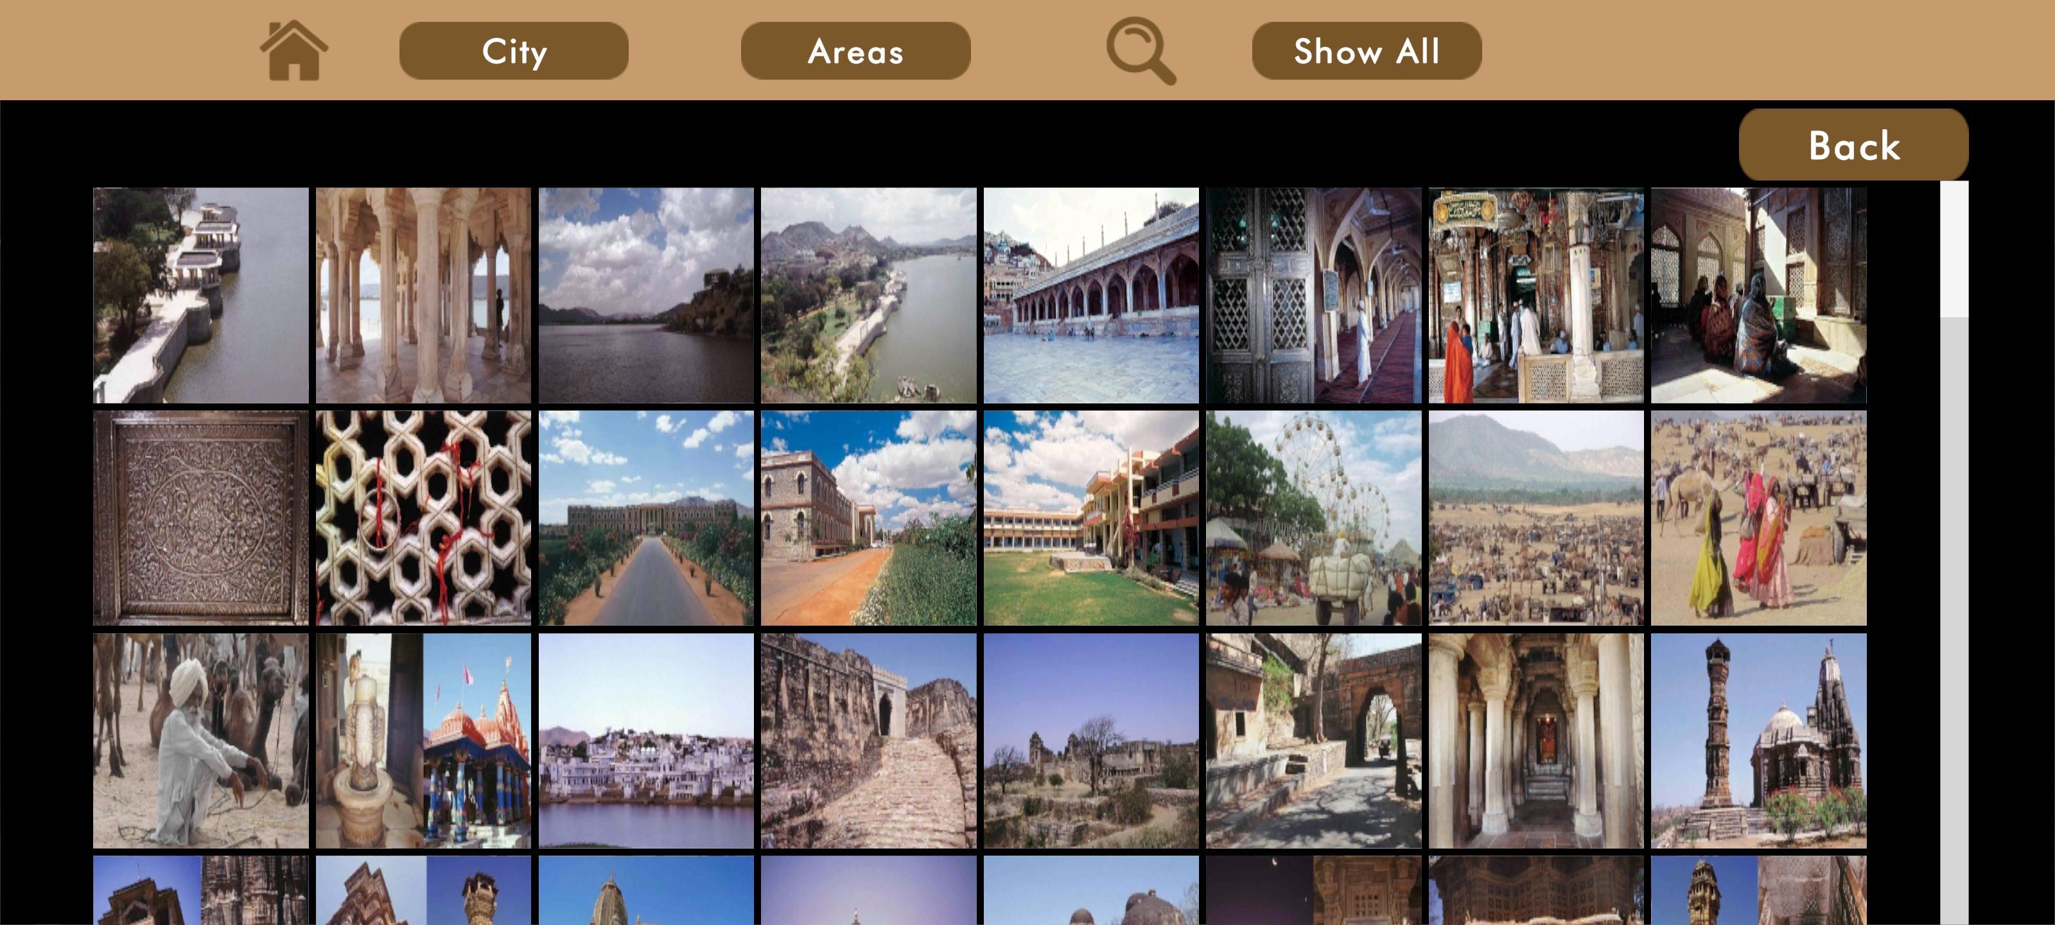Image resolution: width=2055 pixels, height=925 pixels.
Task: Open search with the magnifier icon
Action: [x=1141, y=50]
